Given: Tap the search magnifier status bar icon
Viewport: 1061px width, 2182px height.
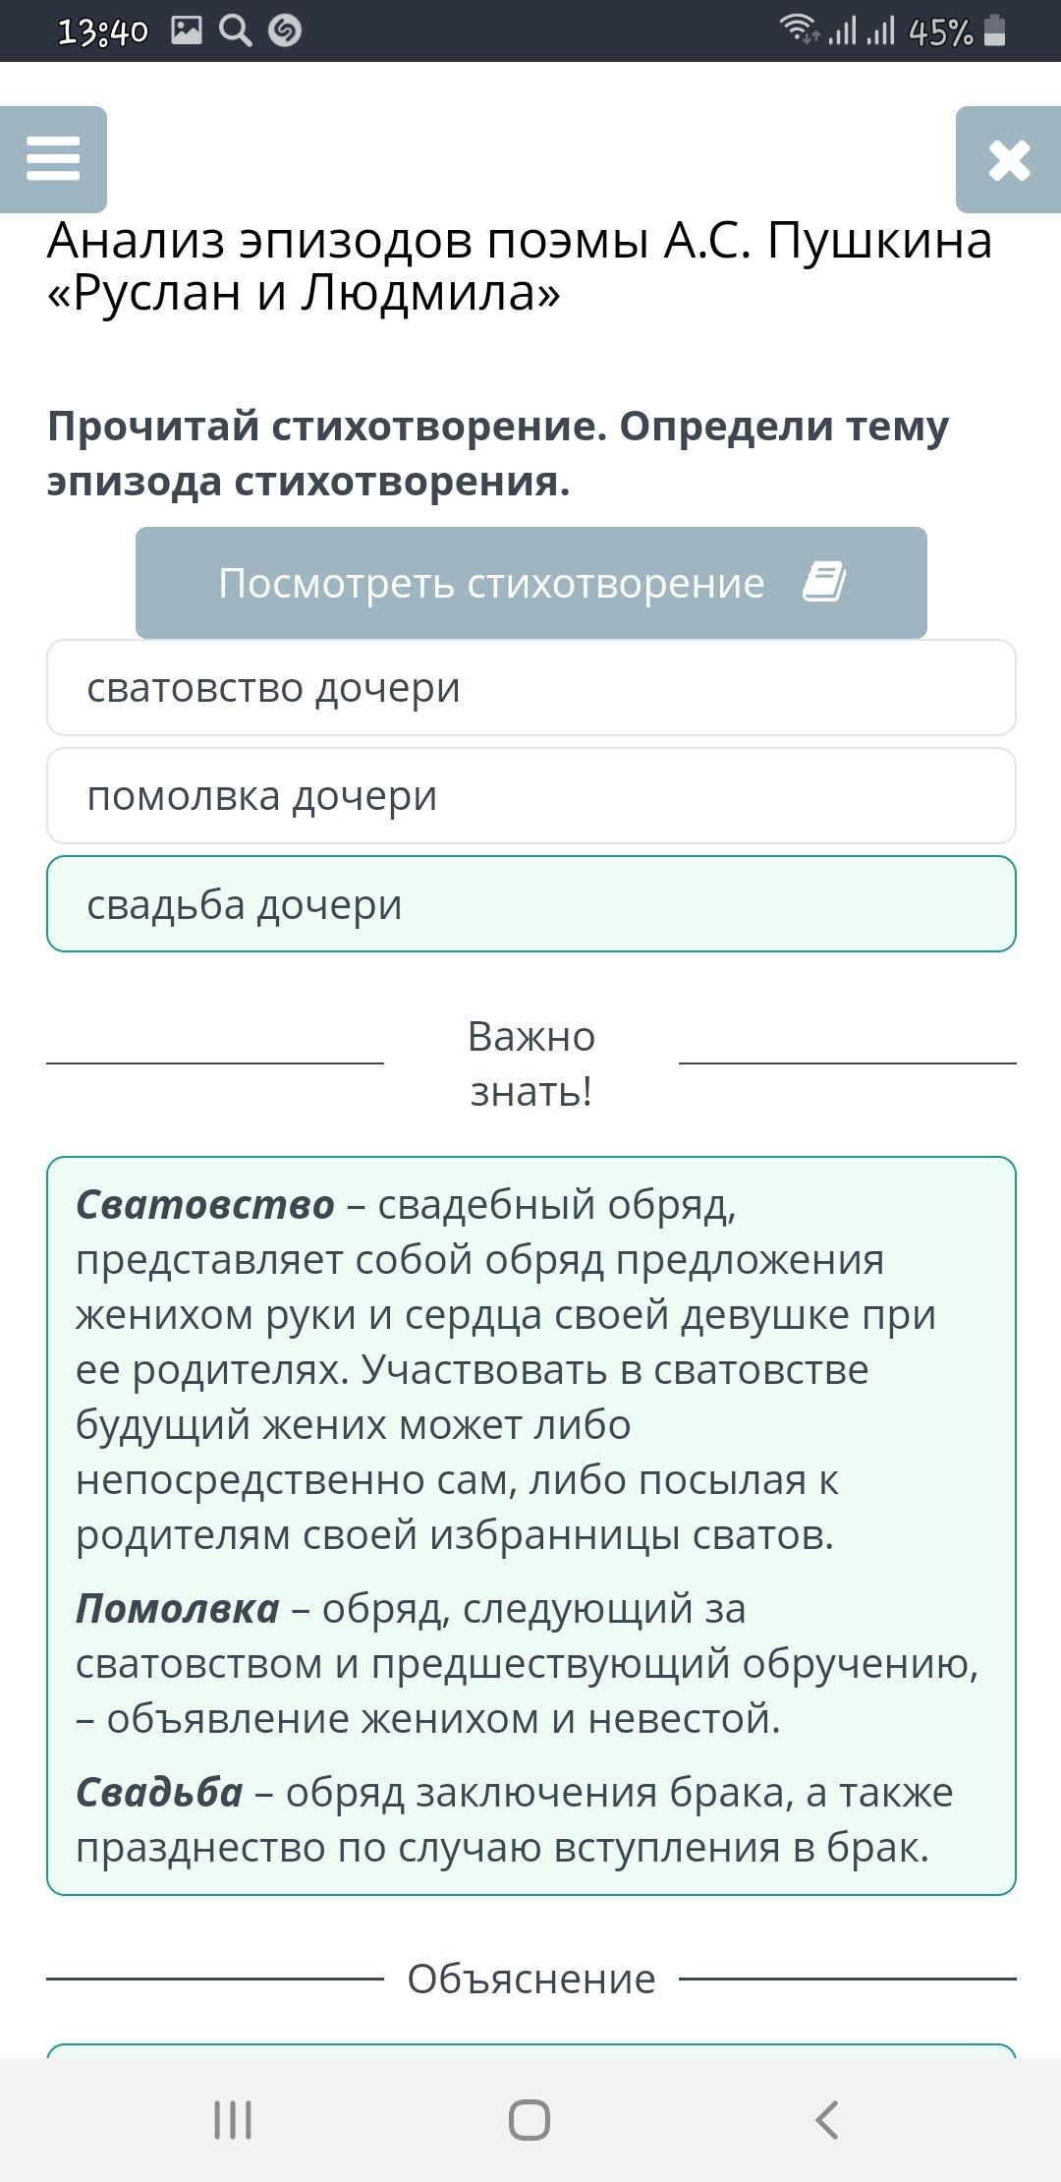Looking at the screenshot, I should (x=235, y=31).
